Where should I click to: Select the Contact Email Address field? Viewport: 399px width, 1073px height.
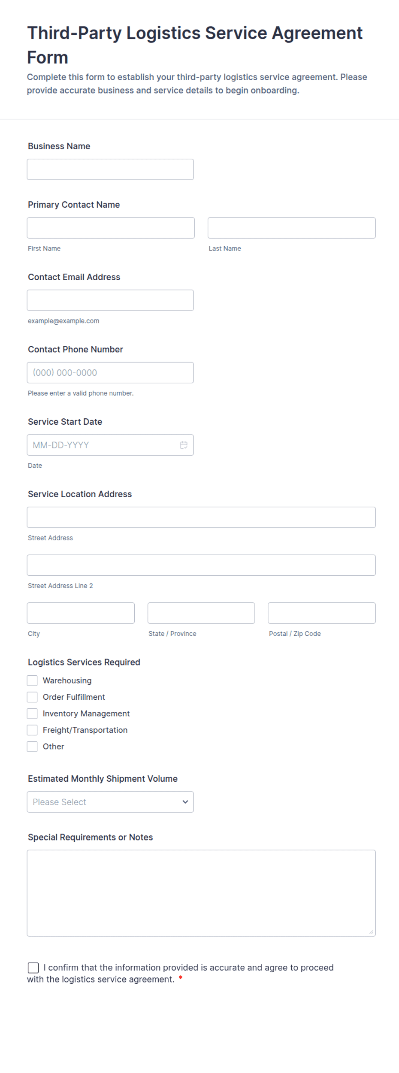coord(110,300)
